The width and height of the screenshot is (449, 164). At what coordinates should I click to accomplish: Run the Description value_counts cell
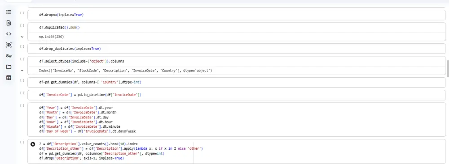pyautogui.click(x=33, y=144)
